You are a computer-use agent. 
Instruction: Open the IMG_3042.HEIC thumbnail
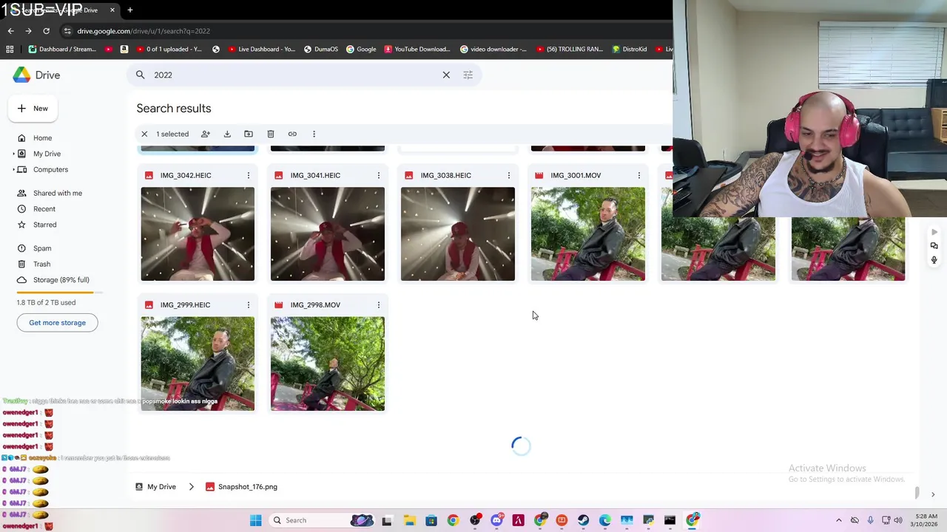[198, 234]
